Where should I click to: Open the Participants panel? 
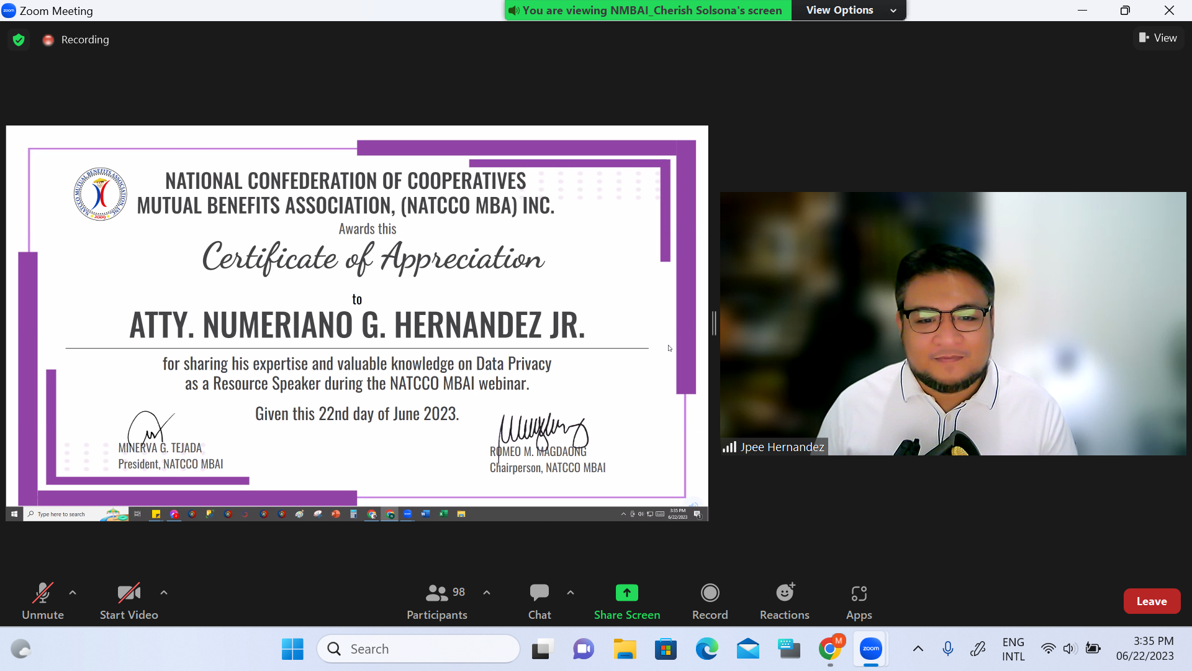437,601
